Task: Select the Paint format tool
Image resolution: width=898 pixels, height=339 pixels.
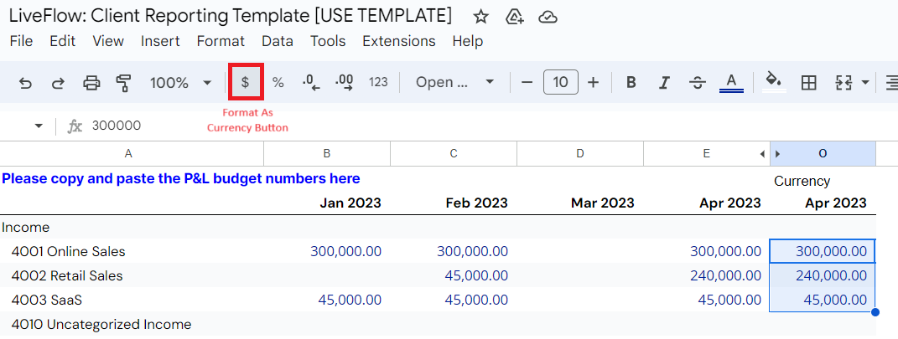Action: pyautogui.click(x=123, y=83)
